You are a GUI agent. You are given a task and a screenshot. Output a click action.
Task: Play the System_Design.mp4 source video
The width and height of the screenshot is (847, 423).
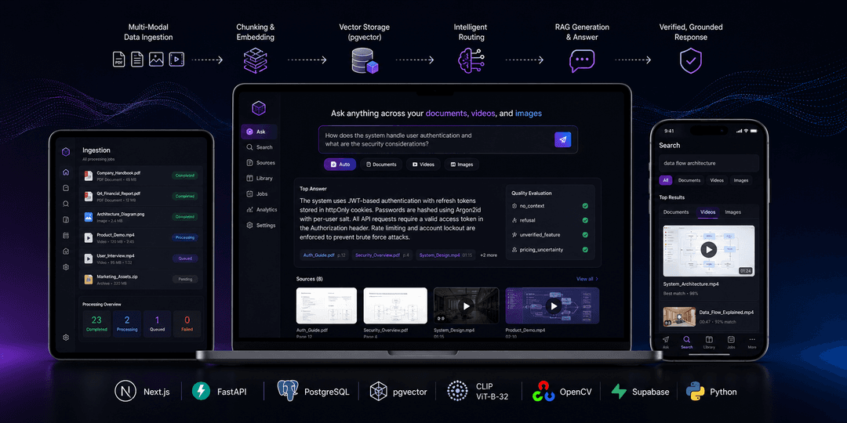[x=466, y=306]
